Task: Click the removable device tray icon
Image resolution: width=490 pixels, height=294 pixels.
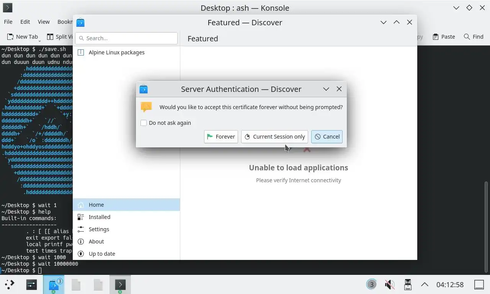Action: [x=408, y=284]
